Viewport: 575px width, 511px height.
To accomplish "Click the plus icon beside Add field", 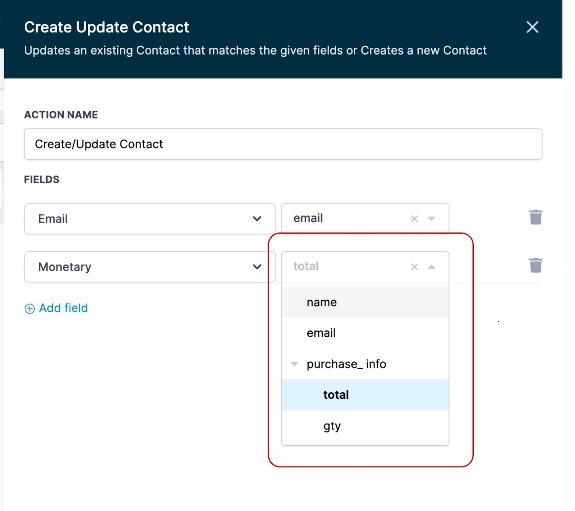I will 29,308.
